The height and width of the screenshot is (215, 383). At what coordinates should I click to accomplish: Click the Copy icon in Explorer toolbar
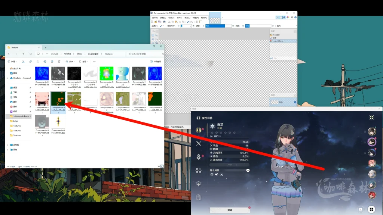coord(30,62)
